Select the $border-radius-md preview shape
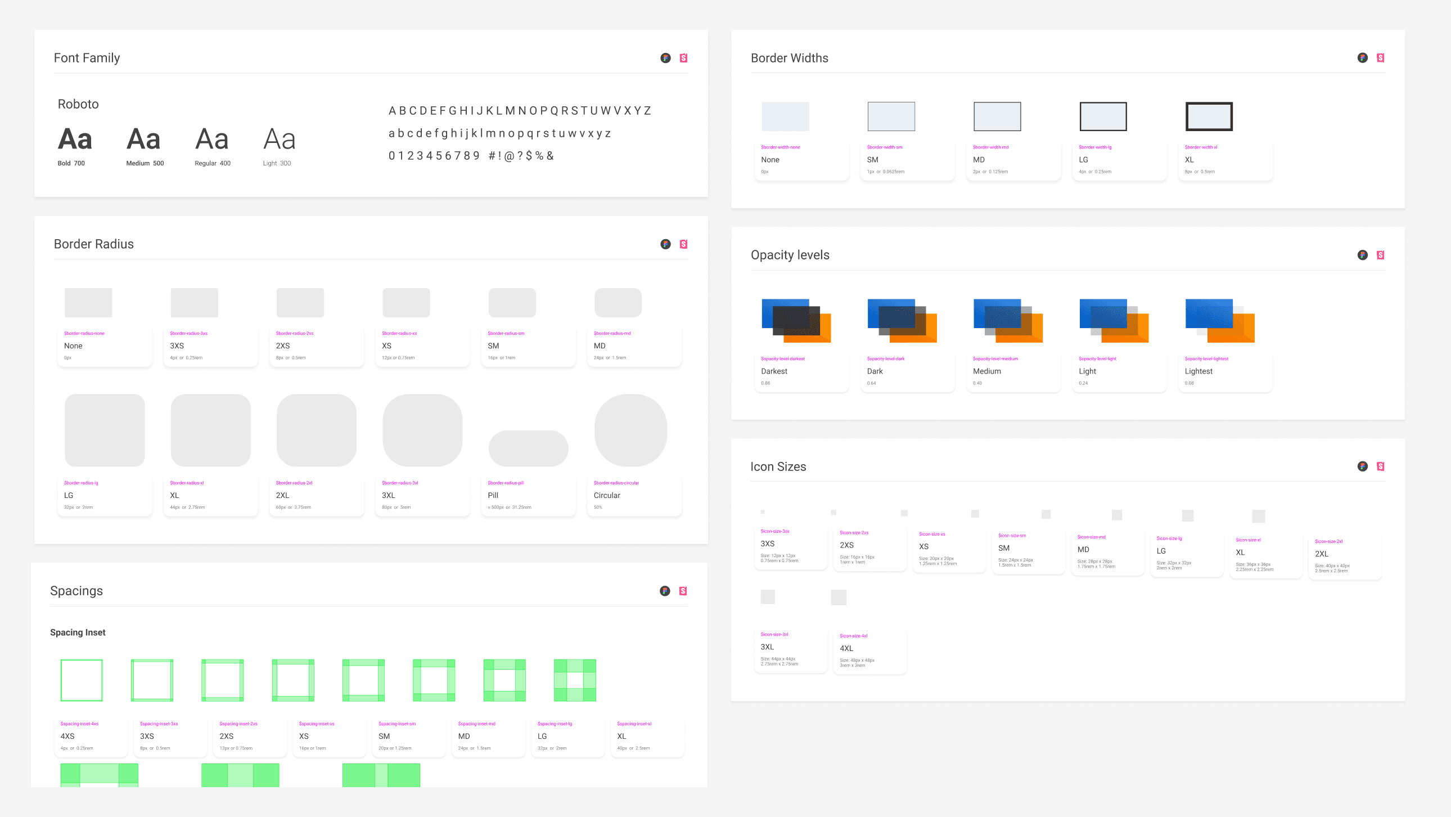Viewport: 1451px width, 817px height. (618, 303)
